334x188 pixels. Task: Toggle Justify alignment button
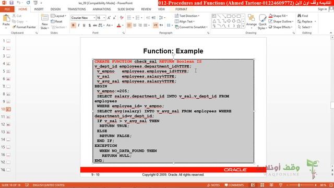tap(146, 26)
